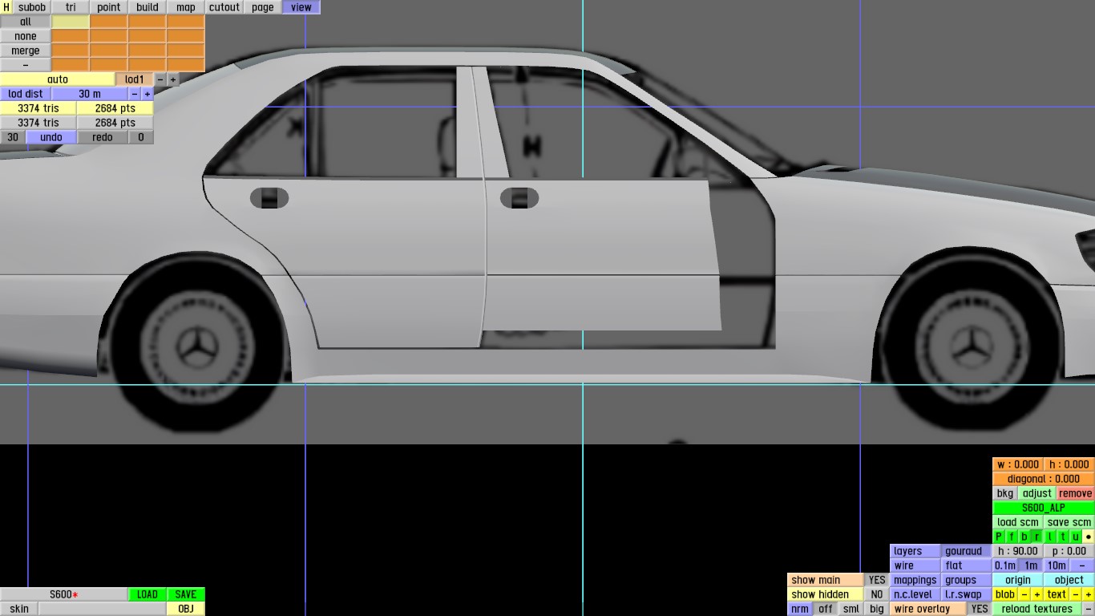Select the 0.1m grid size
This screenshot has height=616, width=1095.
1005,565
